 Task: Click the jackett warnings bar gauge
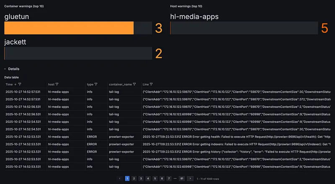click(77, 53)
